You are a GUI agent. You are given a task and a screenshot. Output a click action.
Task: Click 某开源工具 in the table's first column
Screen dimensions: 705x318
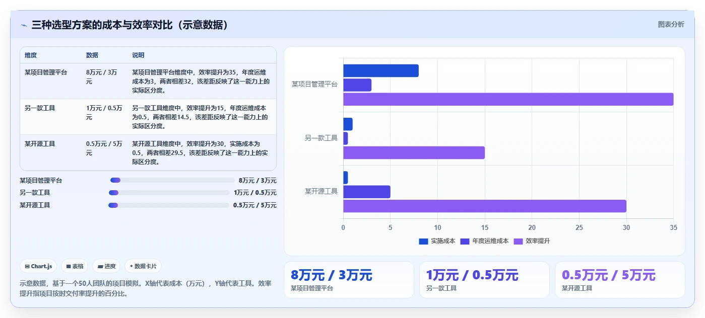(x=40, y=143)
